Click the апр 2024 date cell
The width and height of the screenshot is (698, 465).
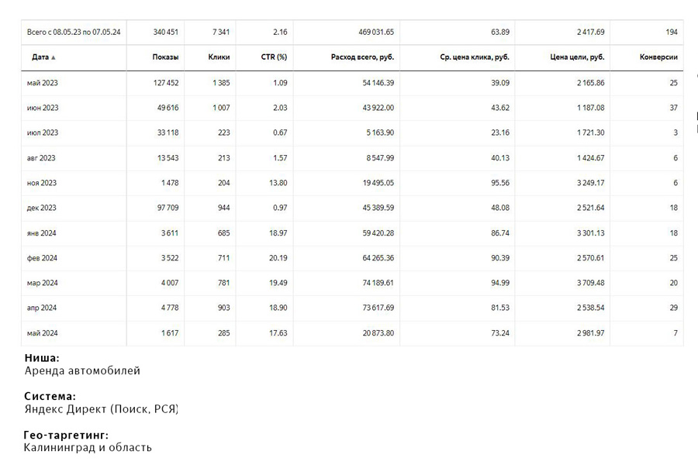point(42,308)
